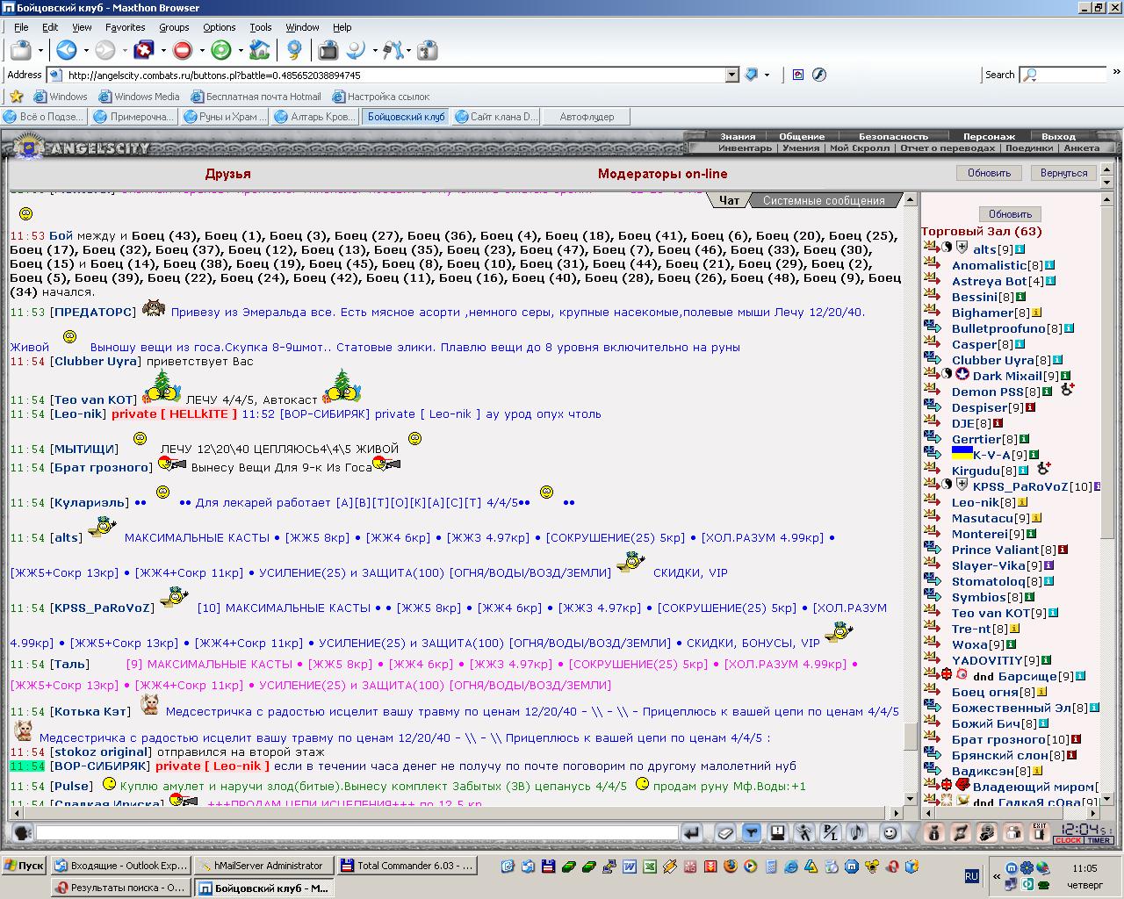Open the Refresh button dropdown arrow
The height and width of the screenshot is (899, 1124).
pos(240,51)
